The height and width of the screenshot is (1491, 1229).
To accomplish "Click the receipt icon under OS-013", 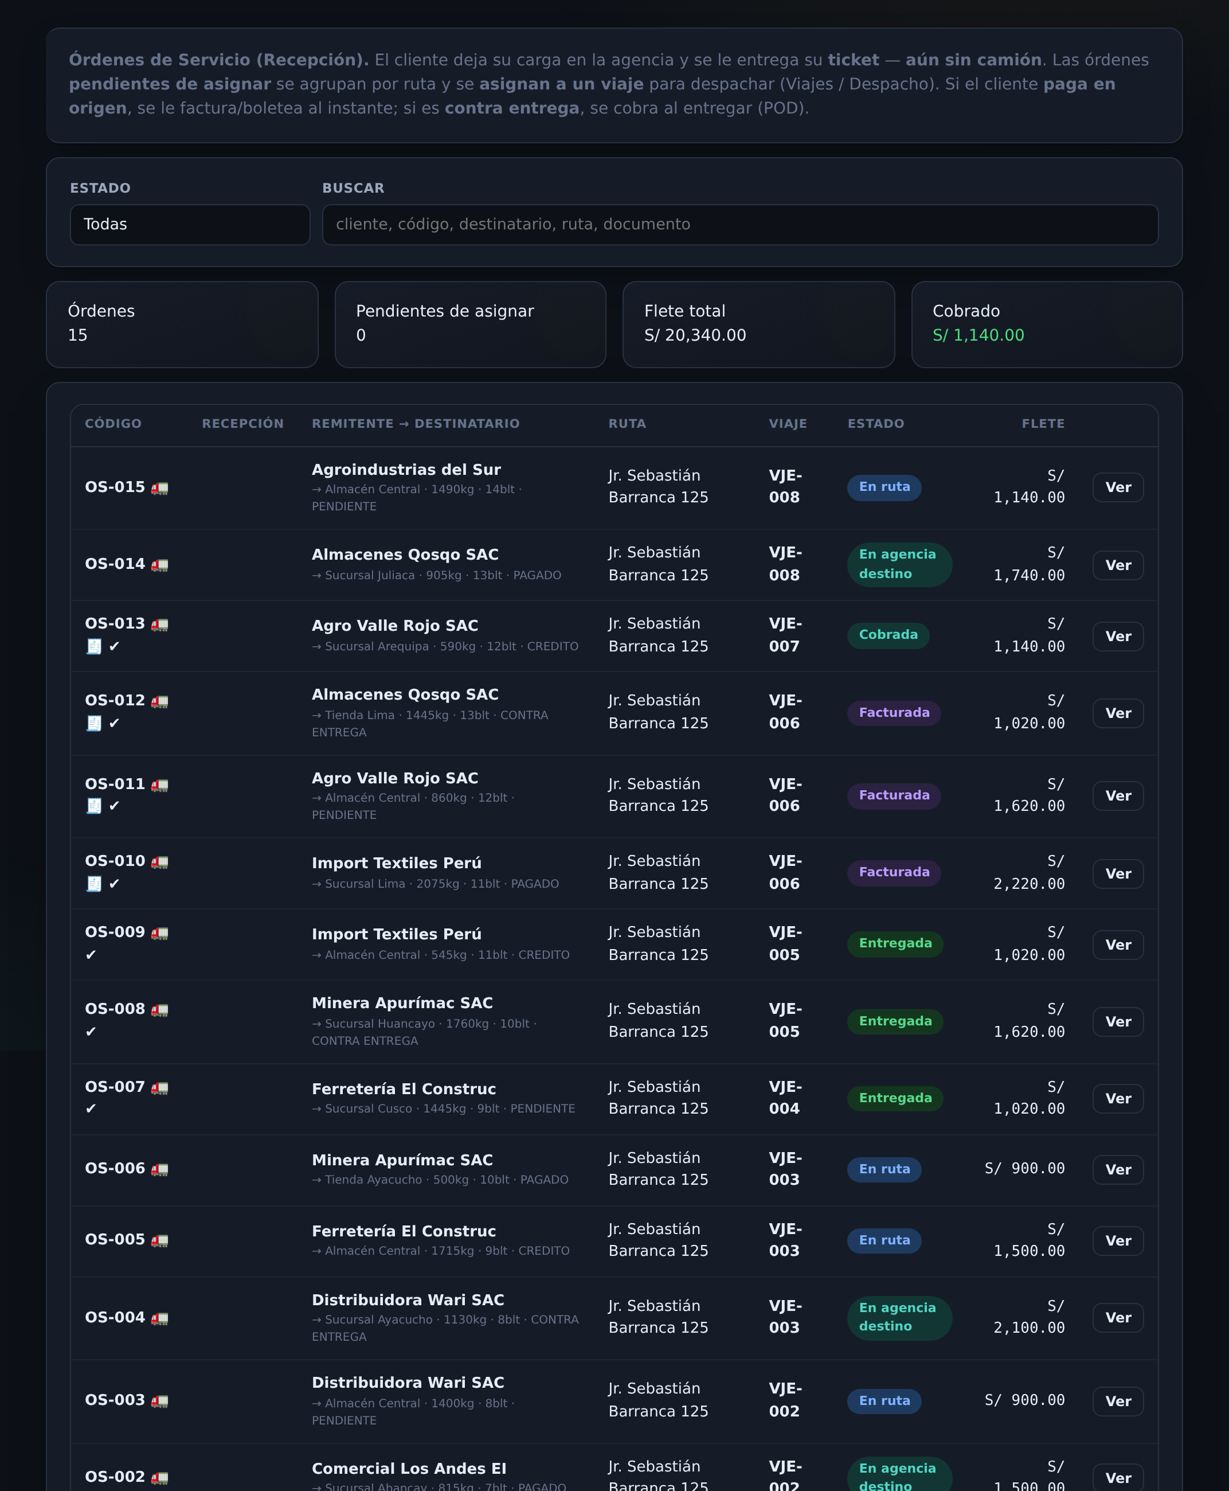I will [93, 646].
